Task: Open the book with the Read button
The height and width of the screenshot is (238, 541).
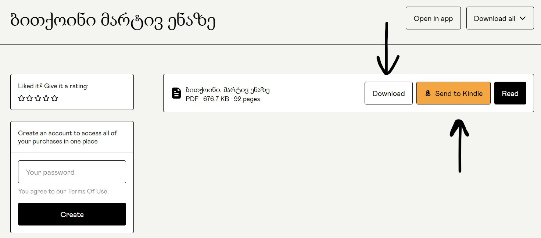Action: [510, 93]
